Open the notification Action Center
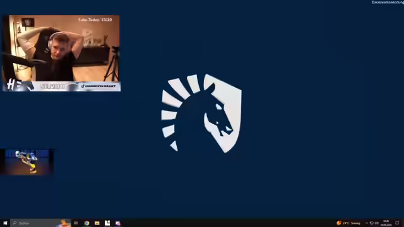404x227 pixels. (397, 223)
